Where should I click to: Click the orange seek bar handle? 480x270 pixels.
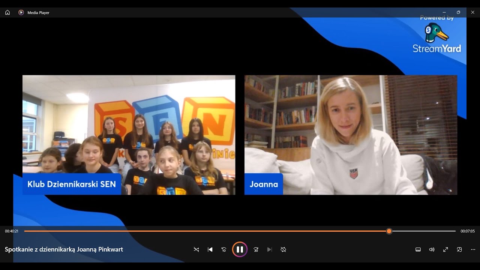[x=389, y=231]
